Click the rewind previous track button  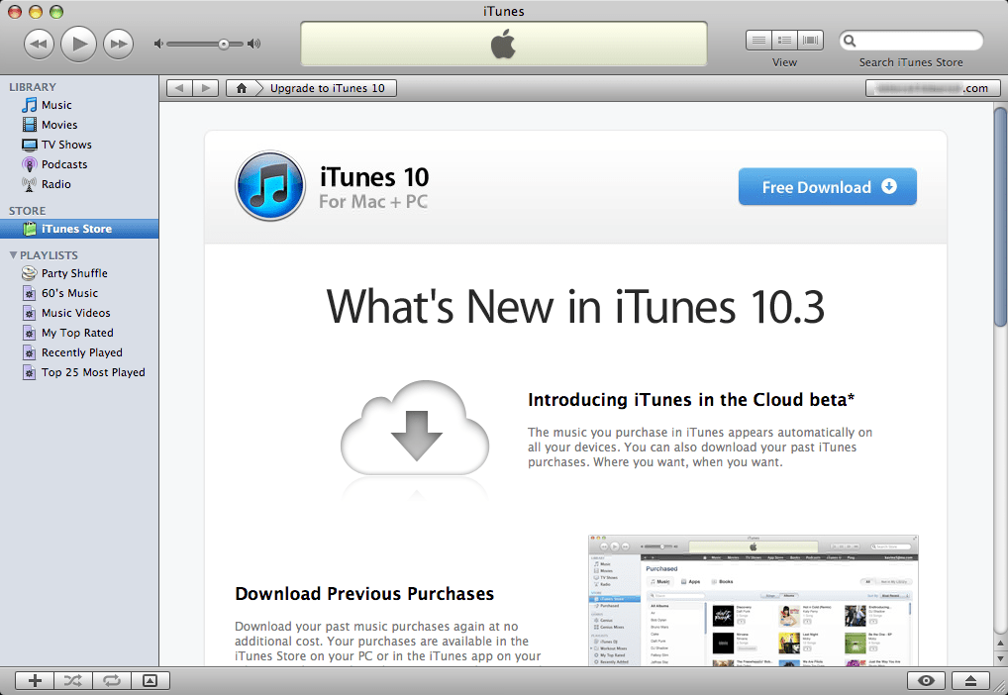click(x=40, y=45)
